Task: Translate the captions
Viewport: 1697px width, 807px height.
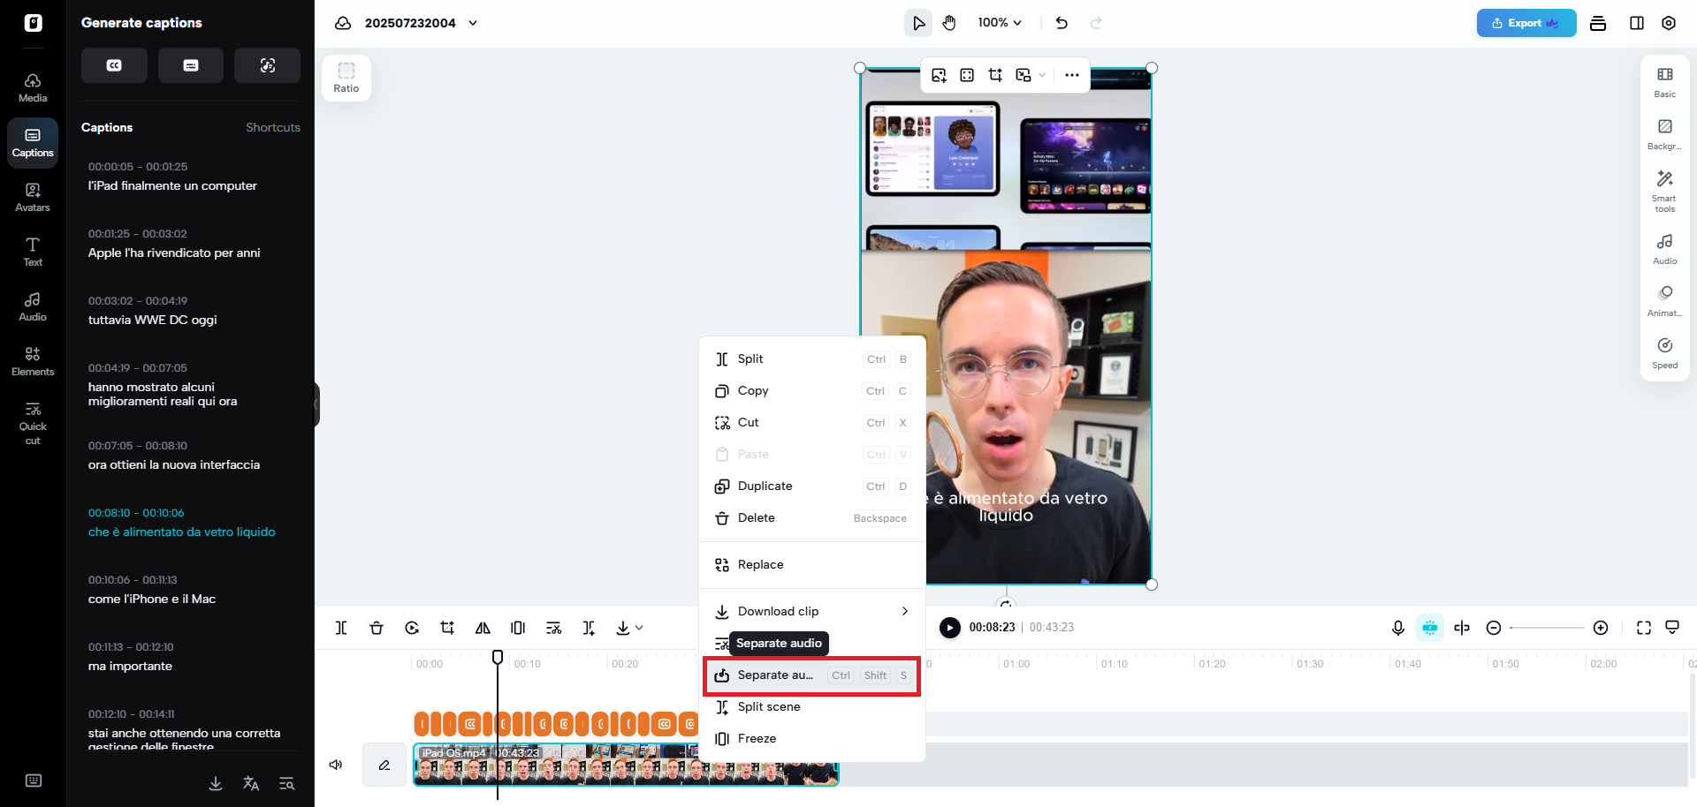Action: pyautogui.click(x=251, y=783)
